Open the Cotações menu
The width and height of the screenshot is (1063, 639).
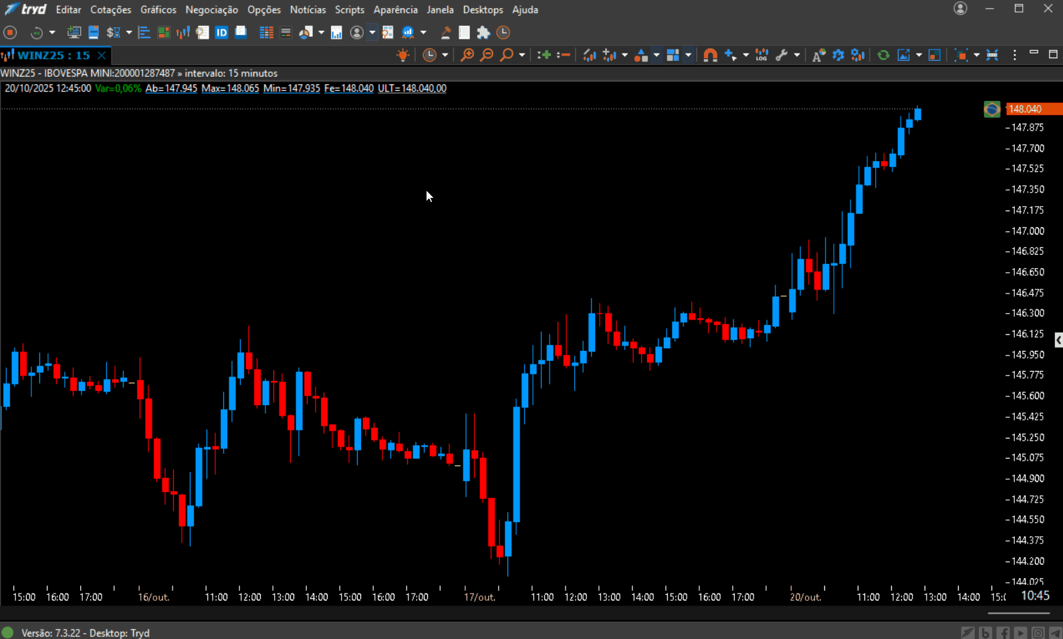coord(111,9)
